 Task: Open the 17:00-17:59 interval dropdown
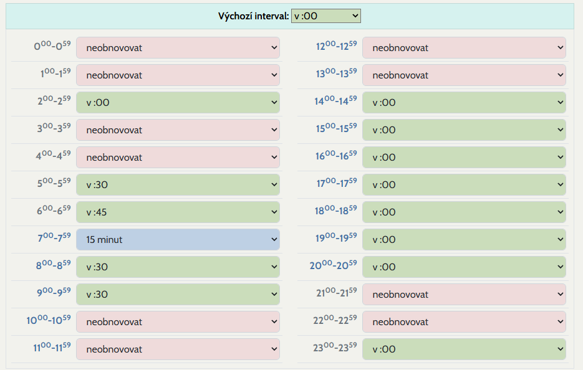464,184
